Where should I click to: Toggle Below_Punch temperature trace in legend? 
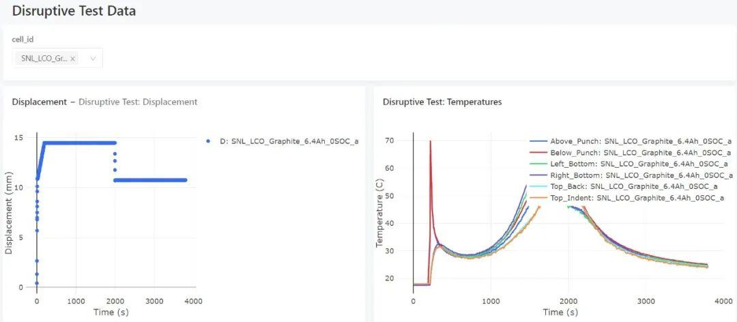point(631,152)
